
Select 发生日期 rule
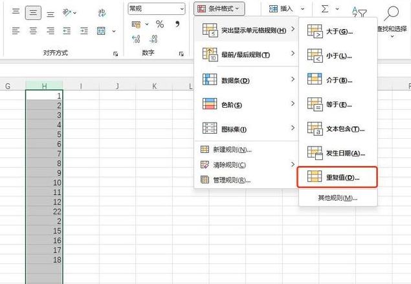pyautogui.click(x=338, y=153)
